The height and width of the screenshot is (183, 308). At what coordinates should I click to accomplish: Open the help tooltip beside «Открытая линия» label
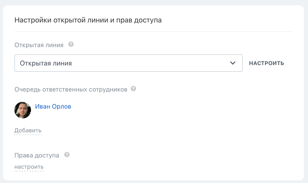70,44
